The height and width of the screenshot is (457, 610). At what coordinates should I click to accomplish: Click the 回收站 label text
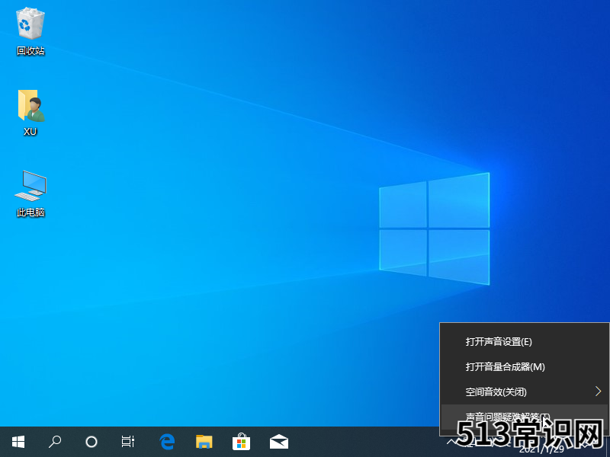tap(30, 51)
